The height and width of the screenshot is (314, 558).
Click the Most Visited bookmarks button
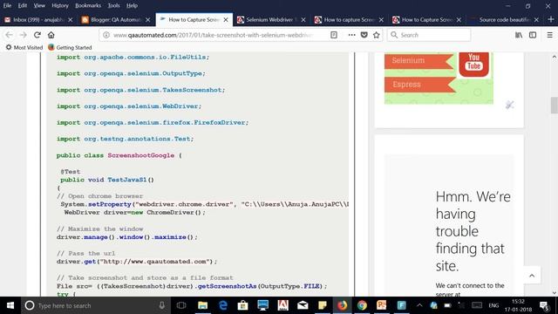[x=24, y=47]
